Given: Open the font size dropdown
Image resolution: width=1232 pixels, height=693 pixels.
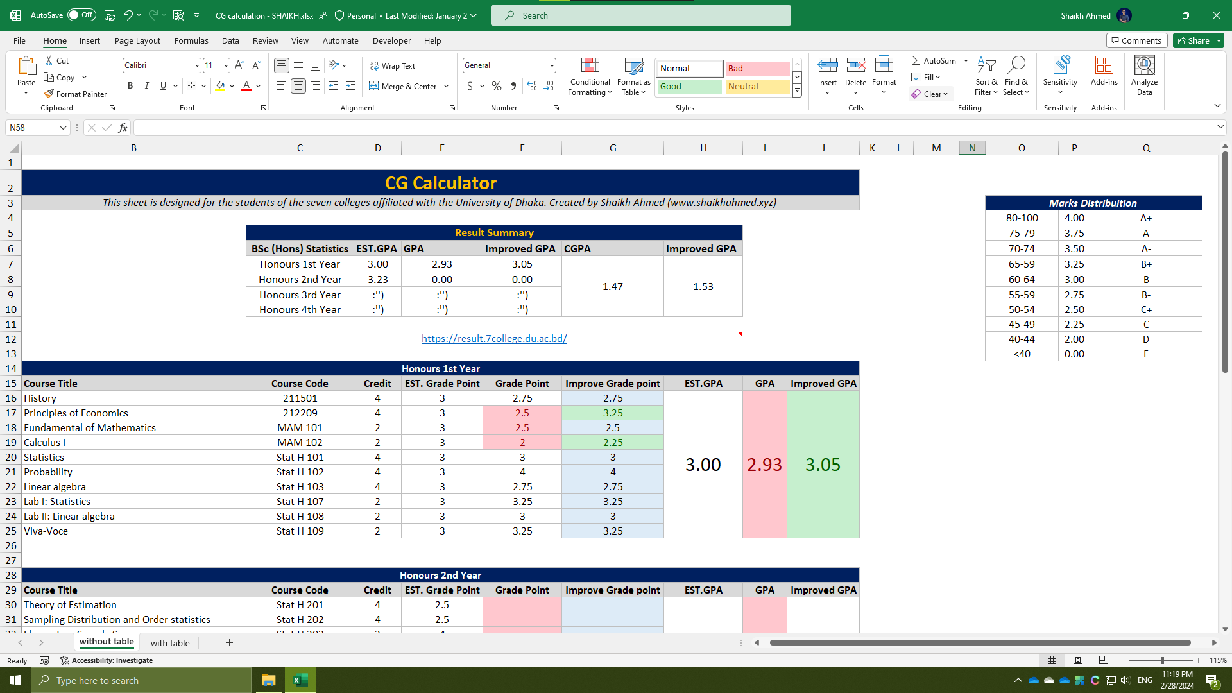Looking at the screenshot, I should [226, 65].
